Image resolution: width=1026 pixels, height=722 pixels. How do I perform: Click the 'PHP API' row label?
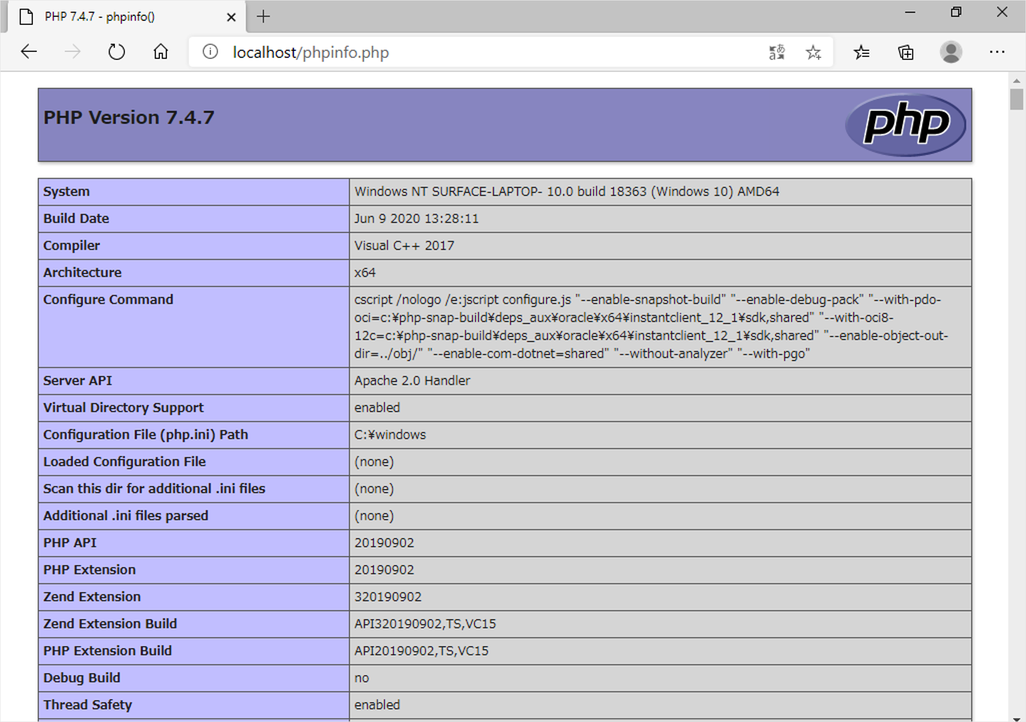tap(70, 543)
